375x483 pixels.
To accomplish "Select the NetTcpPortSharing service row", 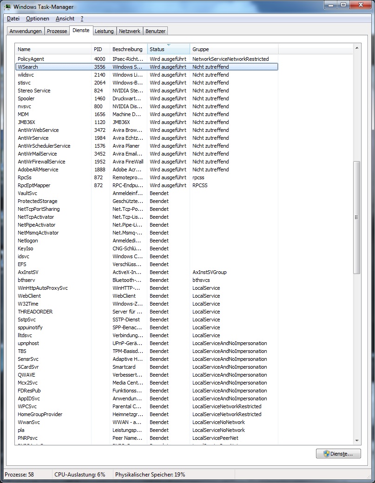I will [x=147, y=209].
